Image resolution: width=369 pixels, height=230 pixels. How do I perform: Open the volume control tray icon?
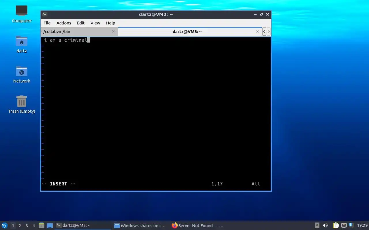coord(325,225)
